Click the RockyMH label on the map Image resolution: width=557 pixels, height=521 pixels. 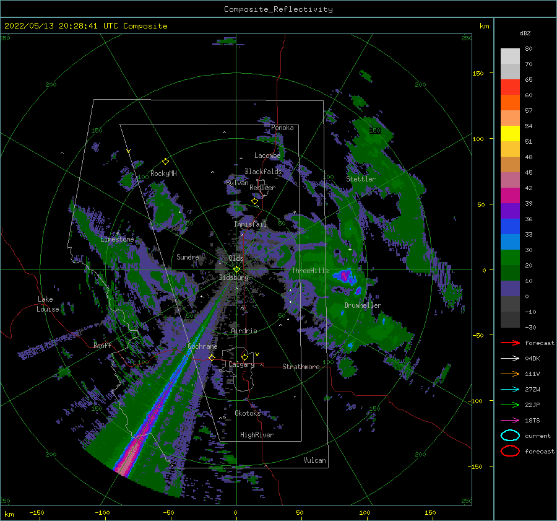(163, 173)
